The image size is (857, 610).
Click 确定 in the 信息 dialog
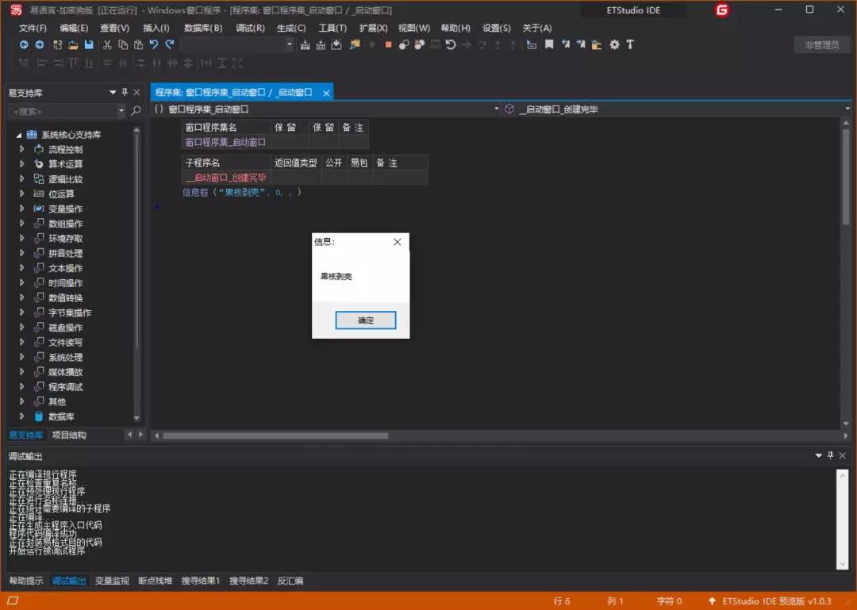366,320
